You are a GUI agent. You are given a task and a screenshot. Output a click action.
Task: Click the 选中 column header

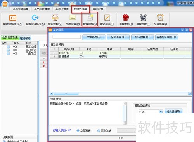(7, 43)
